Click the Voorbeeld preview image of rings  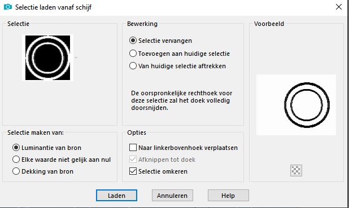[x=296, y=105]
